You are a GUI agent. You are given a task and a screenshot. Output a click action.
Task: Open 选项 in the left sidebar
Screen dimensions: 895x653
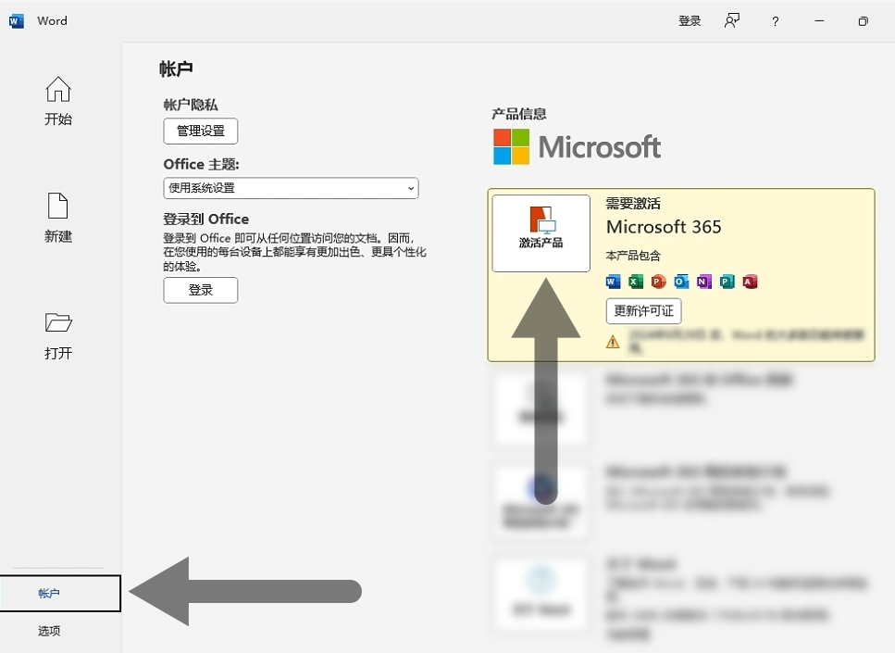49,631
